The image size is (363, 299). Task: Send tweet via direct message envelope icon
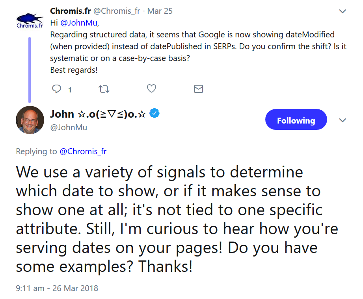[199, 89]
